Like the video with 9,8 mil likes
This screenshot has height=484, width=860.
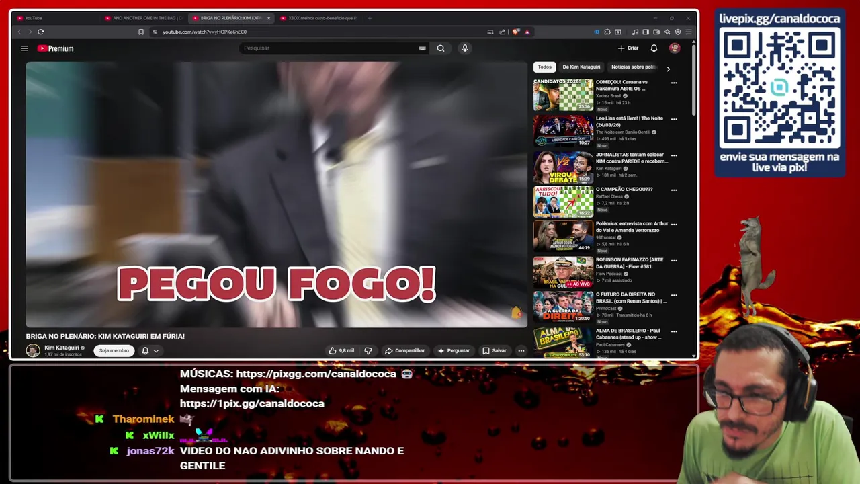[x=341, y=350]
